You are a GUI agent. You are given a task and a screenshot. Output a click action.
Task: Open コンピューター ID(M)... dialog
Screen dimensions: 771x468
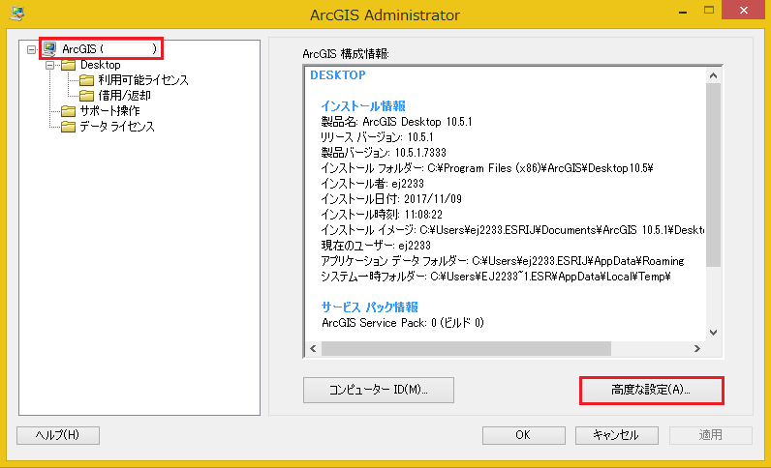pyautogui.click(x=379, y=390)
